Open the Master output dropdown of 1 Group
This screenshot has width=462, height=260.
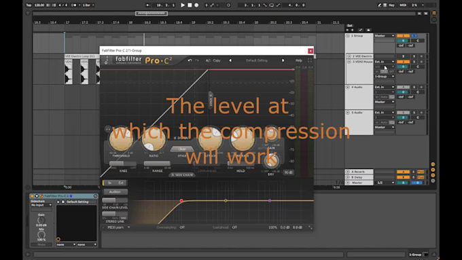[385, 35]
